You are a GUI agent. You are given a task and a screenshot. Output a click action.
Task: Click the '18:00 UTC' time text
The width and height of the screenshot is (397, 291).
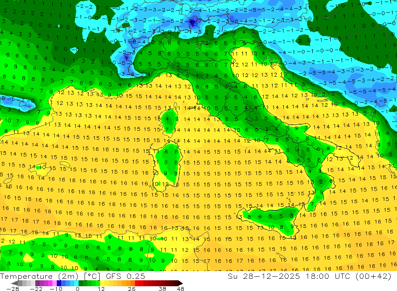point(329,276)
